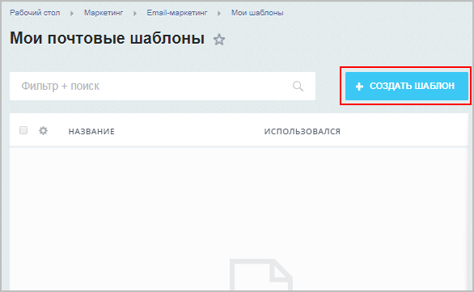Focus the Фильтр + поиск field
Image resolution: width=474 pixels, height=292 pixels.
163,87
